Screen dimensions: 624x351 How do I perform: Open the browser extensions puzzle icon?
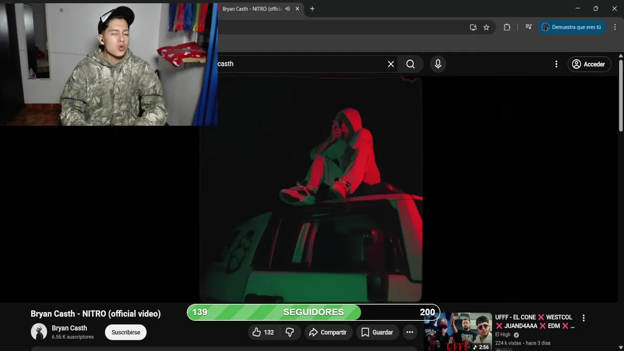(507, 27)
